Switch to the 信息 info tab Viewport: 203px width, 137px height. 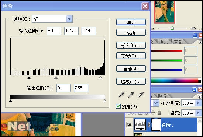click(x=178, y=42)
